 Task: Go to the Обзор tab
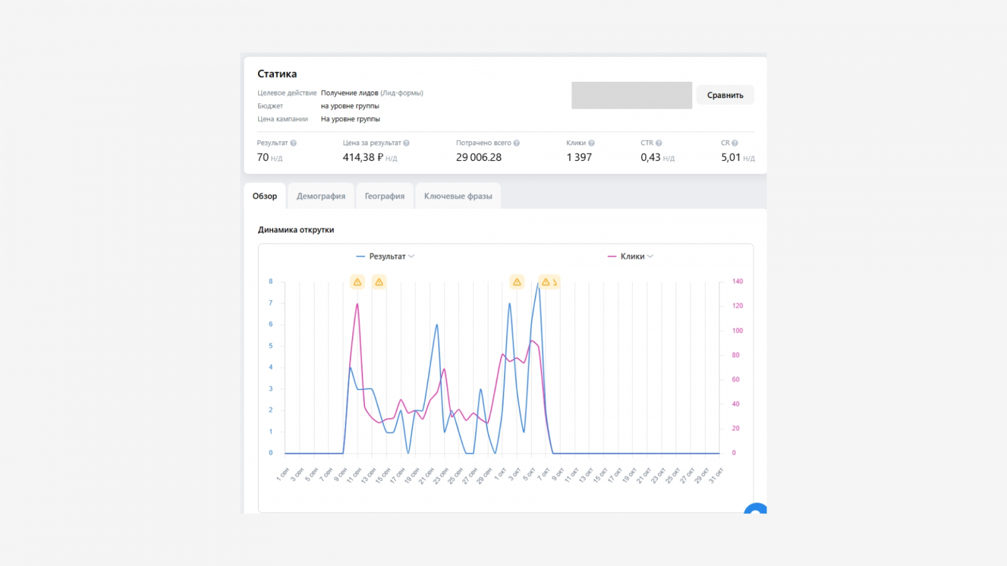pyautogui.click(x=265, y=196)
